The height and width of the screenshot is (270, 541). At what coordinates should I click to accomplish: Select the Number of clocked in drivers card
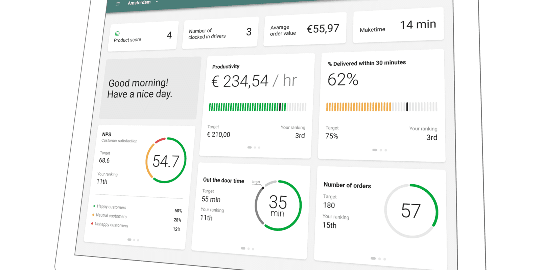(220, 33)
